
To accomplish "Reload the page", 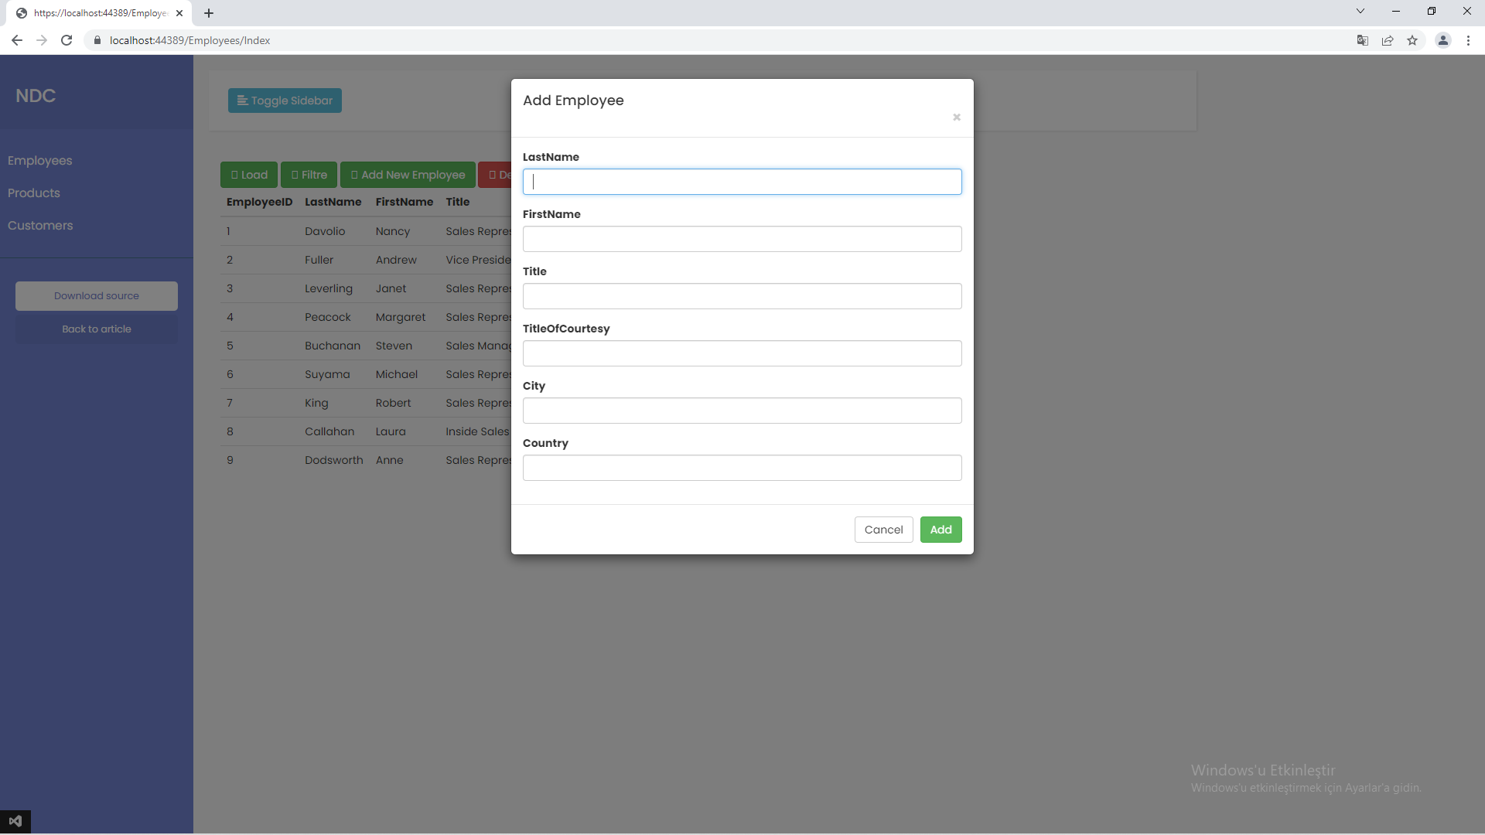I will point(67,40).
